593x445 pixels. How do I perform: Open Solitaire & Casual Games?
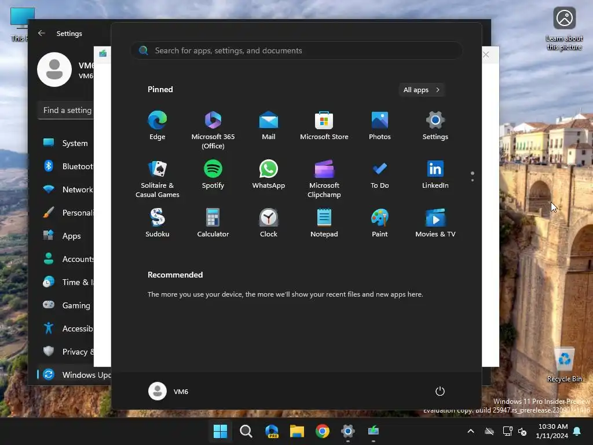(x=158, y=179)
